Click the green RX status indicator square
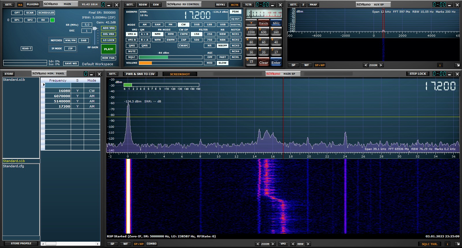The height and width of the screenshot is (248, 462). (x=52, y=20)
